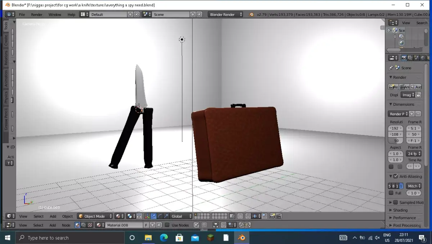Screen dimensions: 432x244
Task: Activate the rotate manipulator icon
Action: point(160,216)
